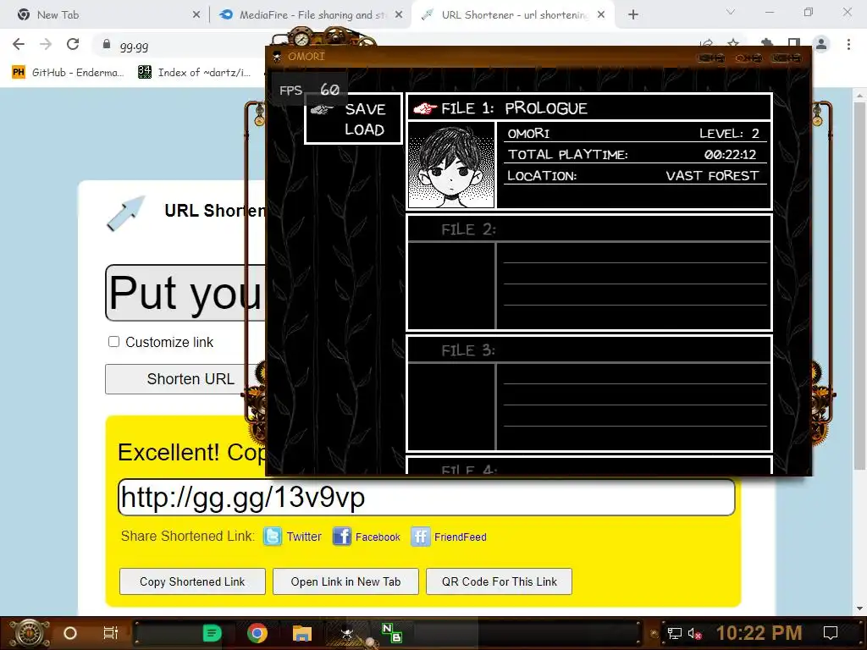Click the Omori character portrait
The width and height of the screenshot is (867, 650).
(x=451, y=165)
